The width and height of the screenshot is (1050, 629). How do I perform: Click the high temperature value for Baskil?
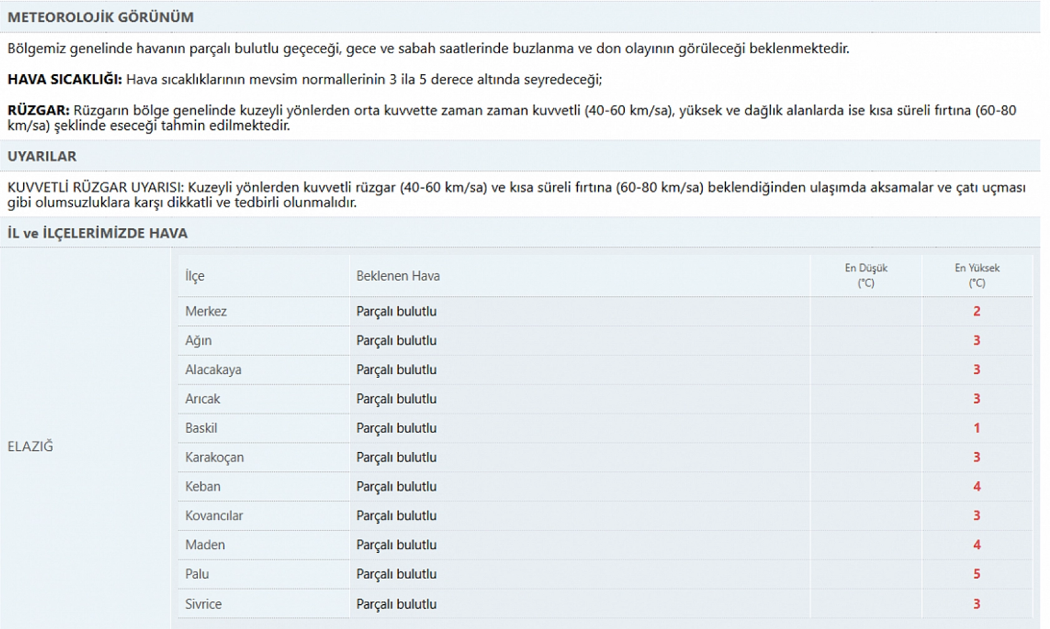(976, 428)
